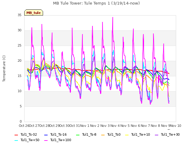The width and height of the screenshot is (194, 146).
Task: Click the 20 y-axis tick label
Action: (19, 61)
